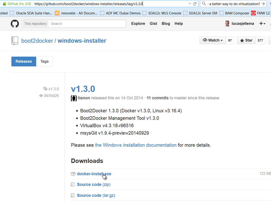This screenshot has width=271, height=201.
Task: Click the search magnifier icon in browser search box
Action: click(x=204, y=4)
